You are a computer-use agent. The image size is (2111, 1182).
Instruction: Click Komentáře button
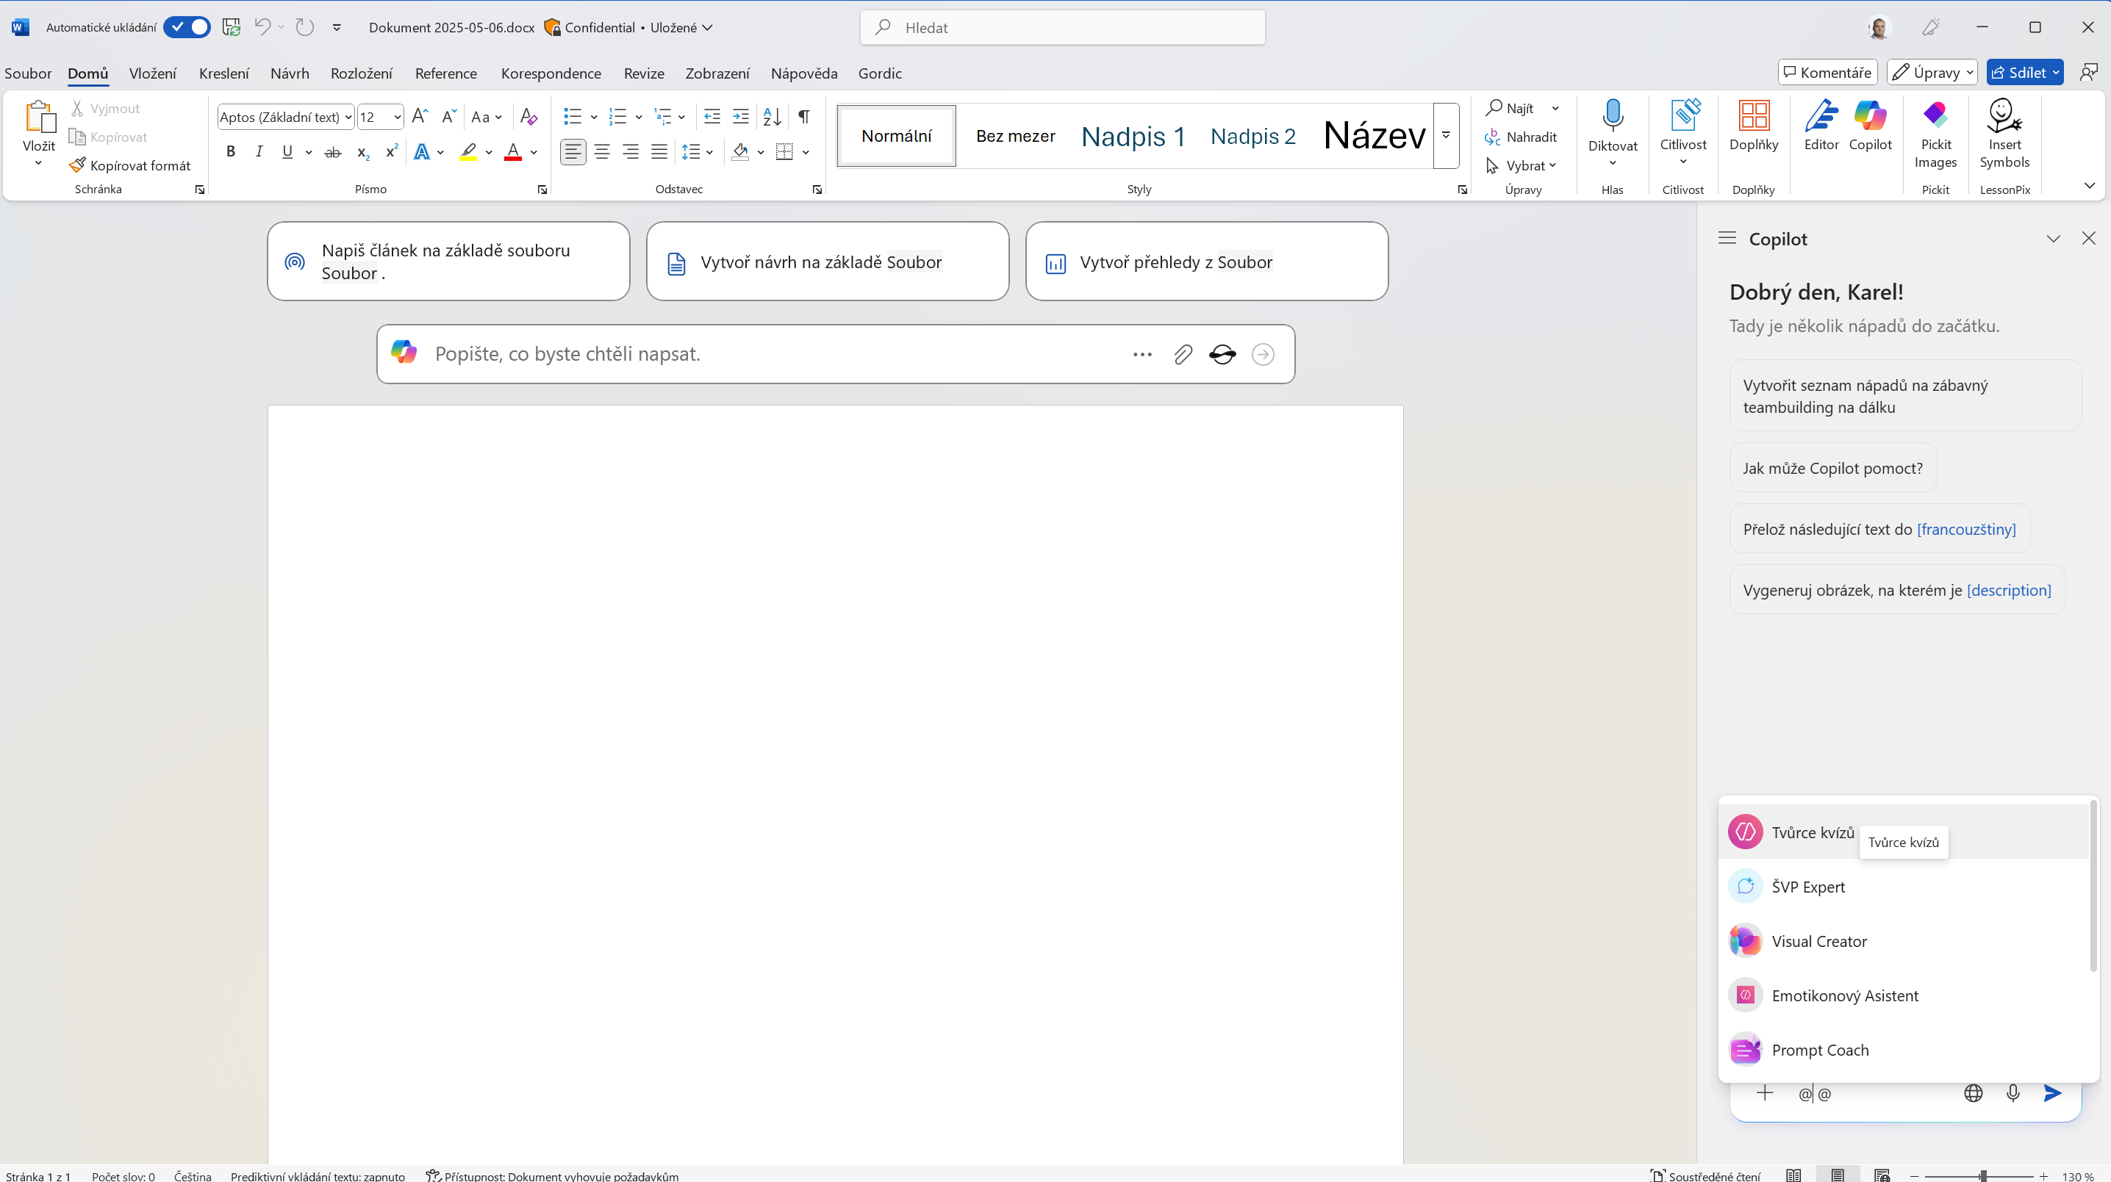(x=1827, y=72)
